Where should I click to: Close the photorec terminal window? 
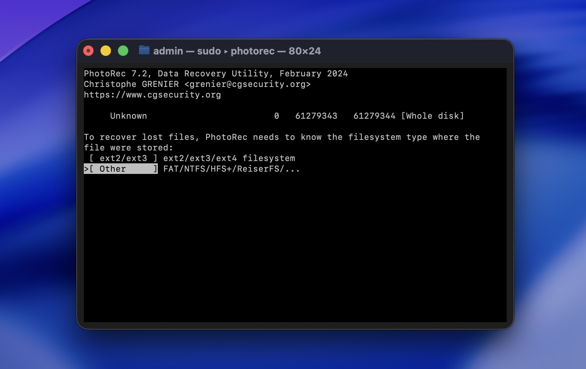tap(88, 51)
